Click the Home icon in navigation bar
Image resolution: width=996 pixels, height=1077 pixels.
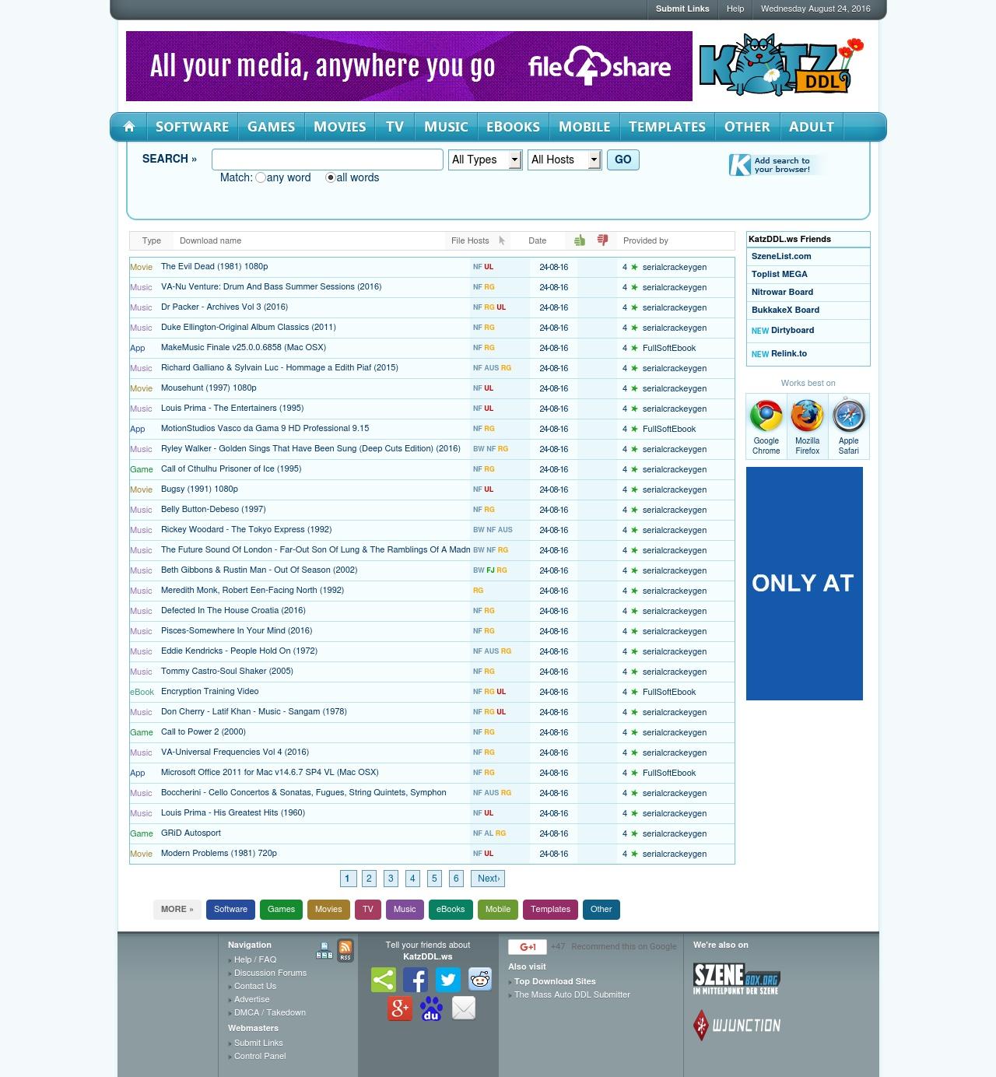[x=129, y=127]
